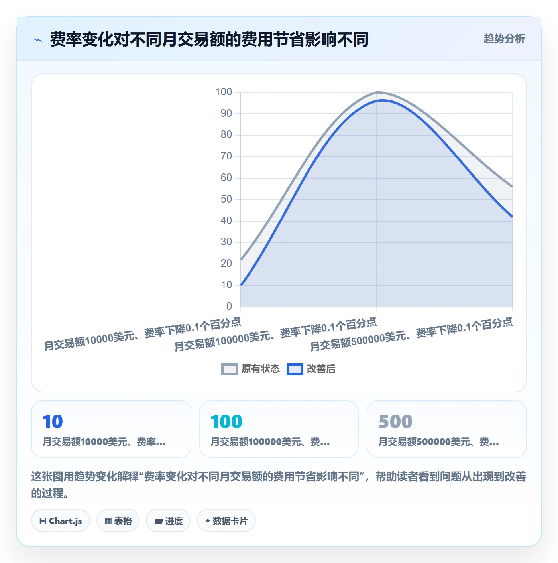The height and width of the screenshot is (563, 558).
Task: Click the y-axis value 50
Action: 226,199
